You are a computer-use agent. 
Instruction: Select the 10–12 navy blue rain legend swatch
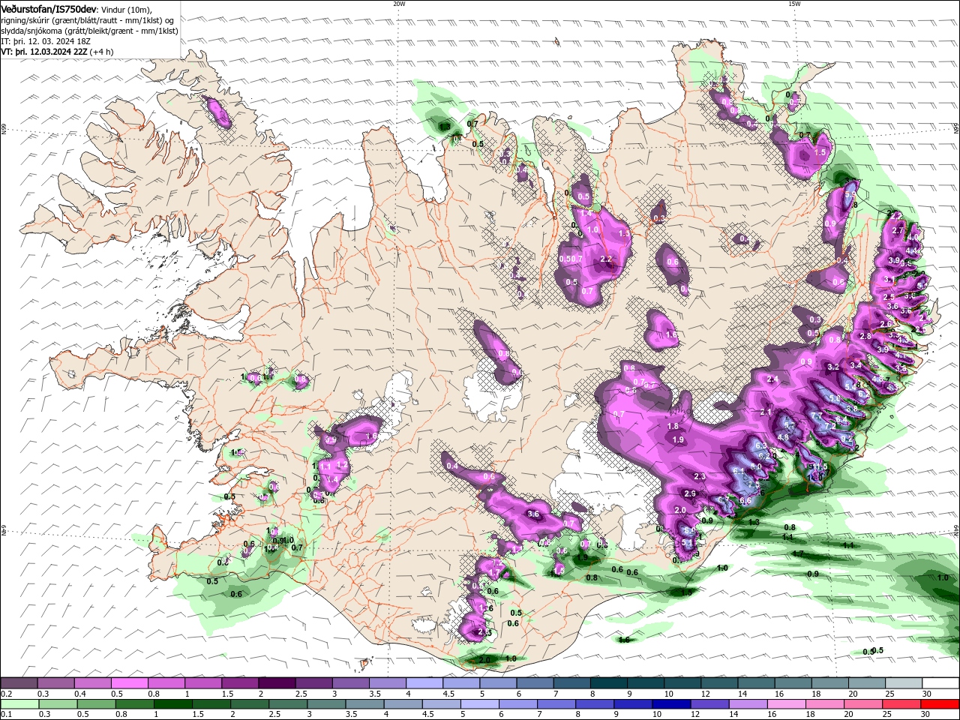[x=671, y=704]
